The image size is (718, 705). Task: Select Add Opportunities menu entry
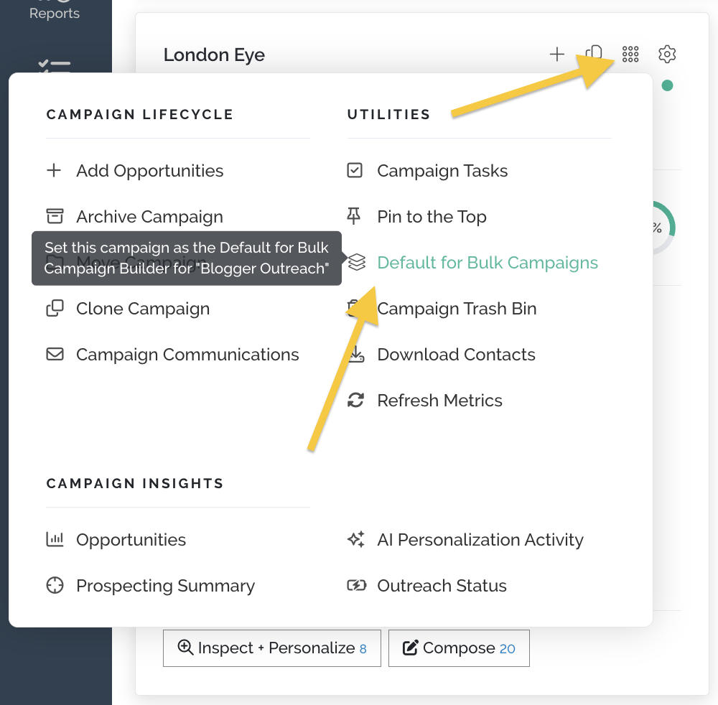tap(150, 171)
